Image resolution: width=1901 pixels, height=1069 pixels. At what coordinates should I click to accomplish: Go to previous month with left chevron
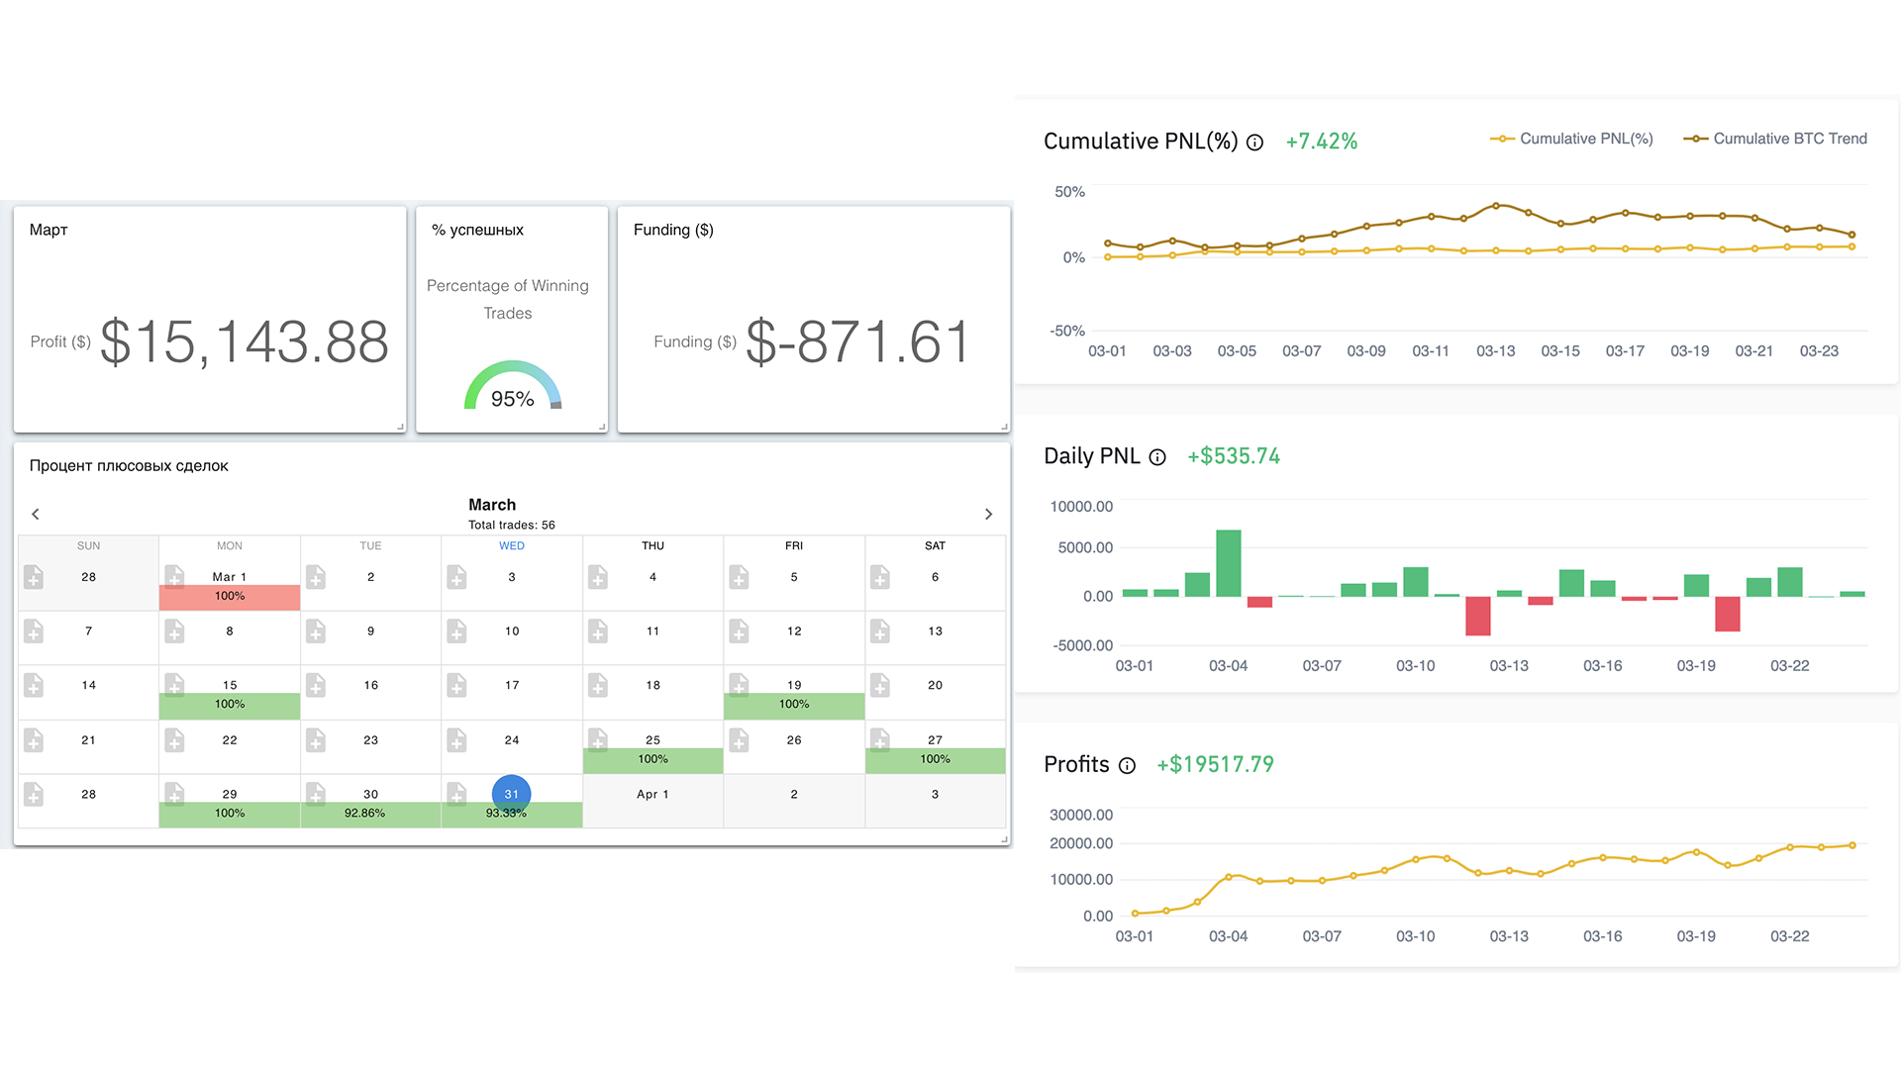[36, 514]
